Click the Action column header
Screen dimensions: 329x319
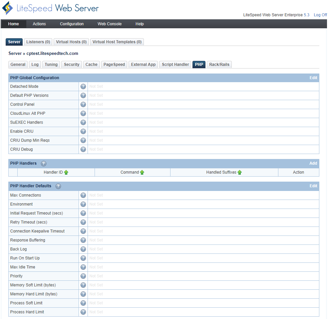click(x=298, y=172)
